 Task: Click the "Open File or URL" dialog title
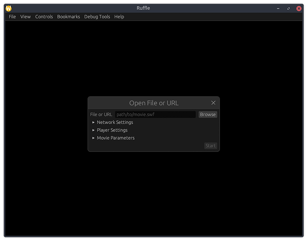point(153,103)
